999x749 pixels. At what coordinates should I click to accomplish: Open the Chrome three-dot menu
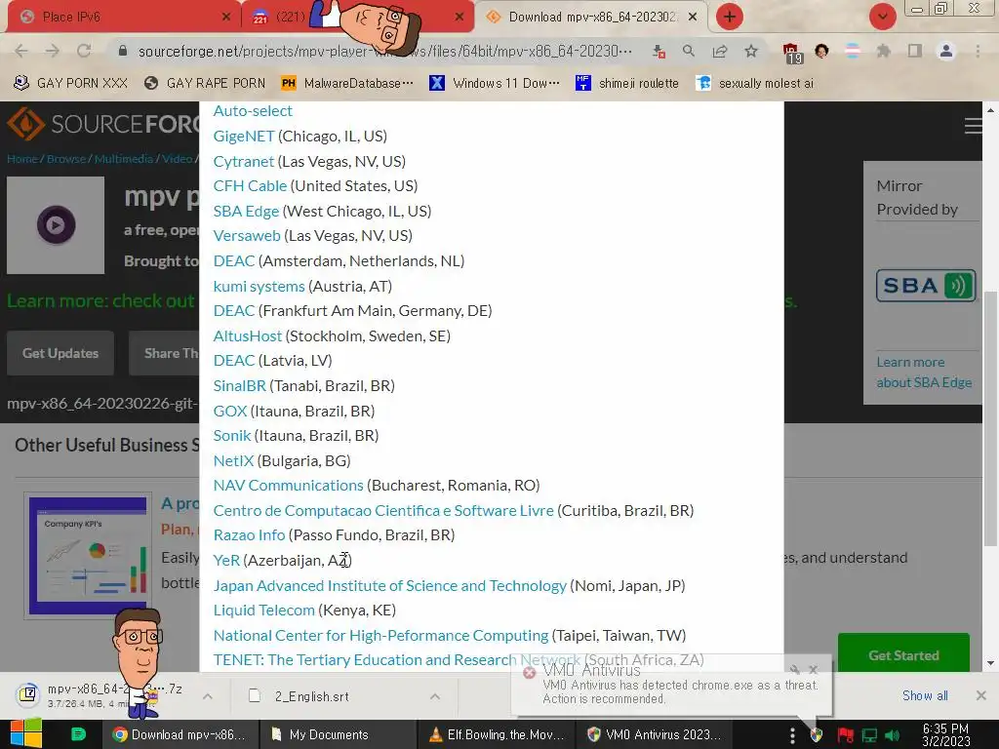point(978,51)
